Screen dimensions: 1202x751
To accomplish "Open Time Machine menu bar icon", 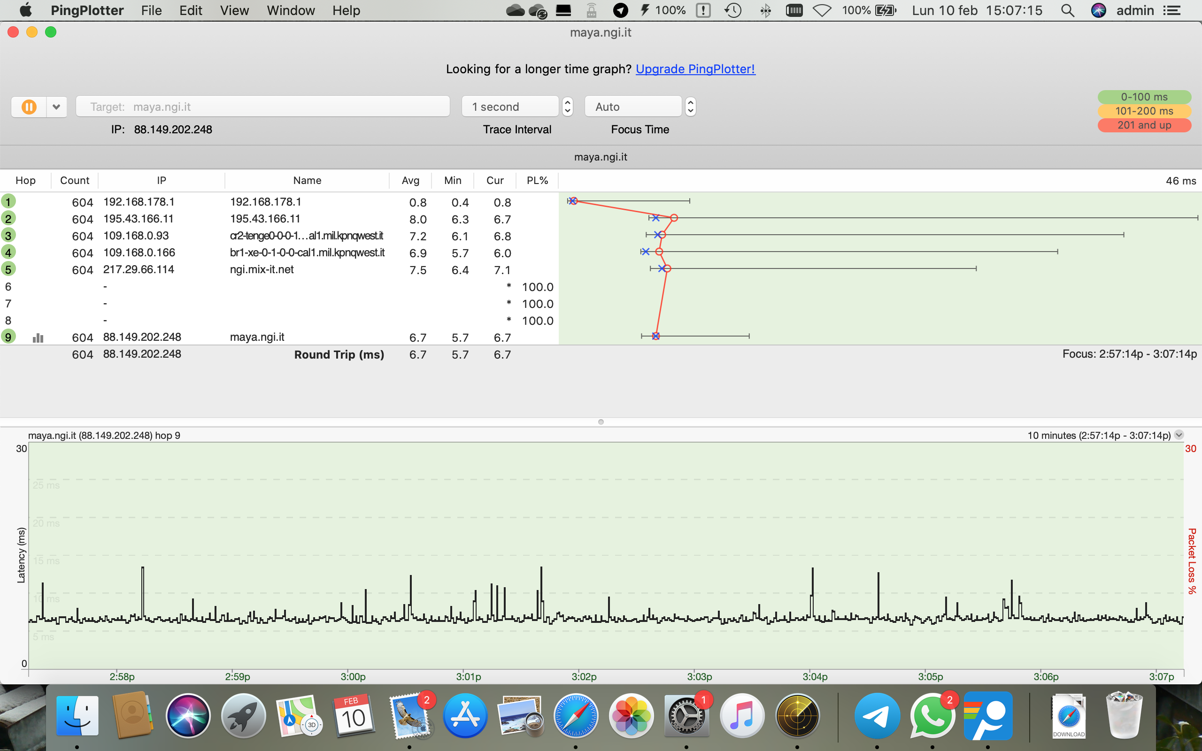I will pyautogui.click(x=733, y=10).
